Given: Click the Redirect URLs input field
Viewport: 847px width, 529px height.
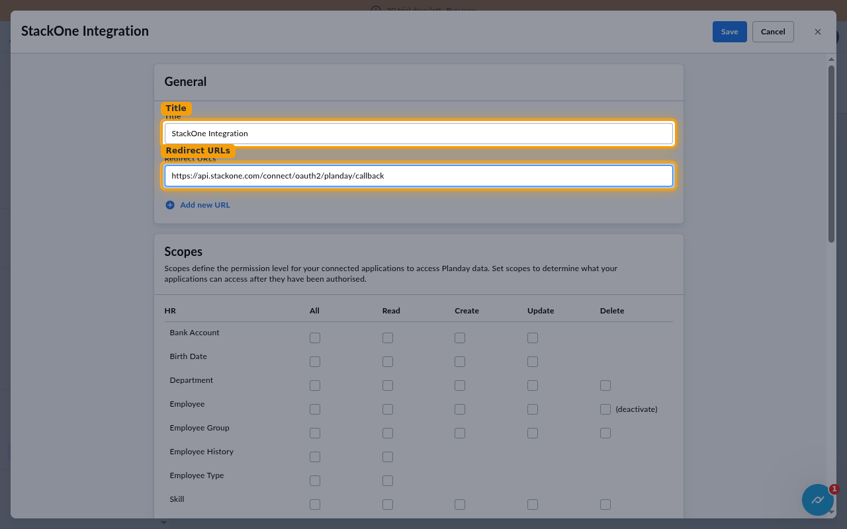Looking at the screenshot, I should [x=418, y=176].
